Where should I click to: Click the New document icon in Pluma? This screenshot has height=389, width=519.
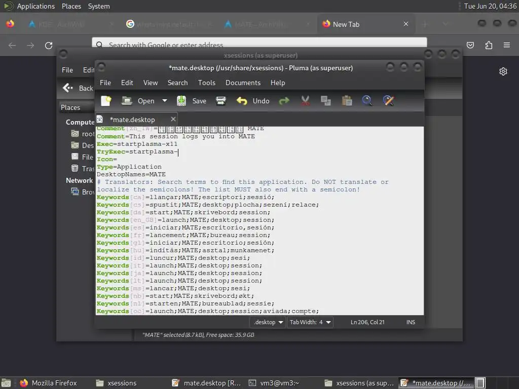click(106, 101)
